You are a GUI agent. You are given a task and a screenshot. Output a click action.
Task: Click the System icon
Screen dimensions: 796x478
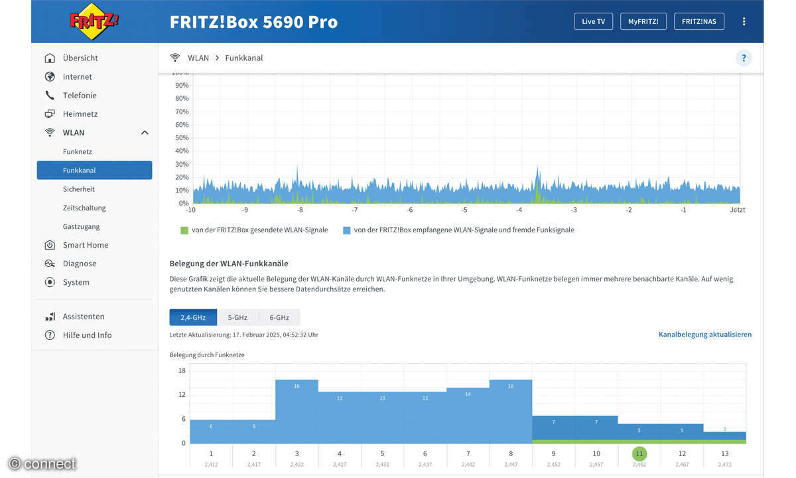(50, 282)
